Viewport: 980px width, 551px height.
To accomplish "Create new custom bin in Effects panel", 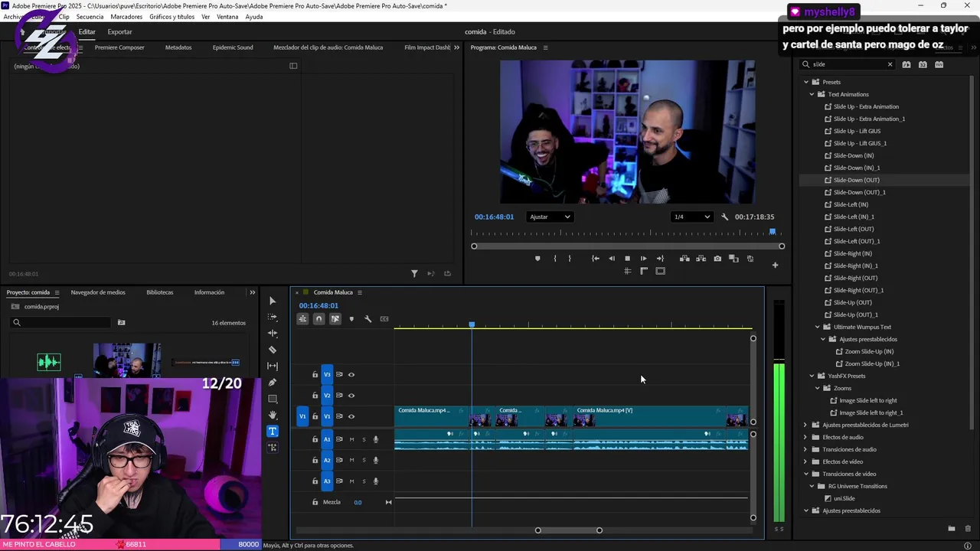I will click(x=952, y=529).
